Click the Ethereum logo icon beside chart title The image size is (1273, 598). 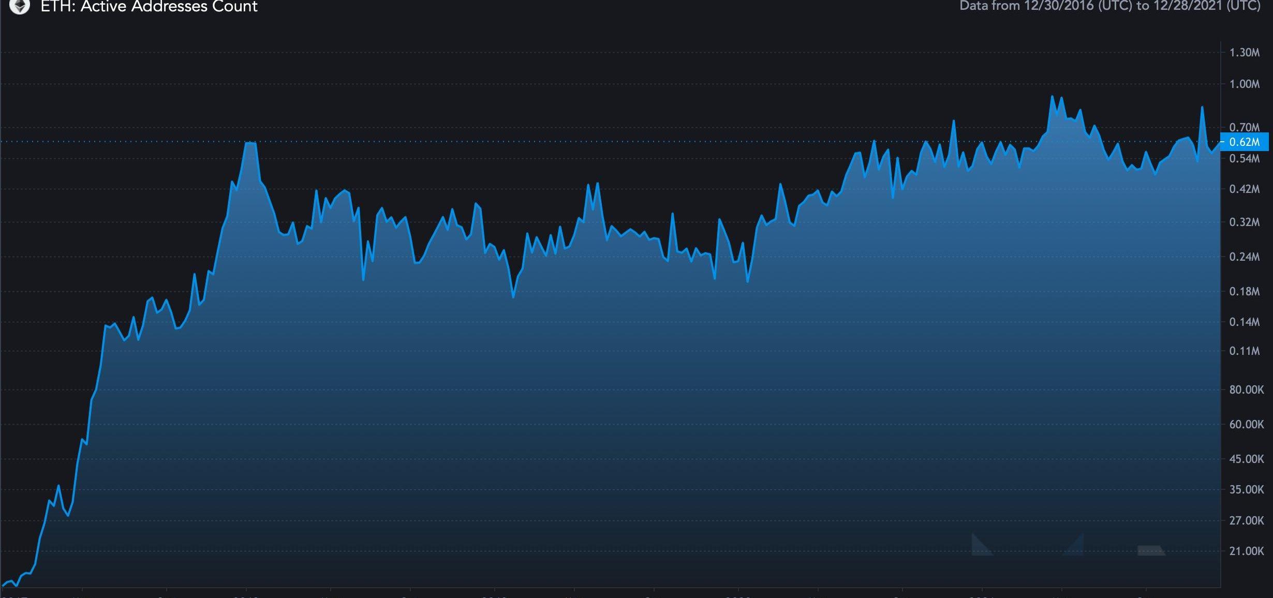(20, 6)
